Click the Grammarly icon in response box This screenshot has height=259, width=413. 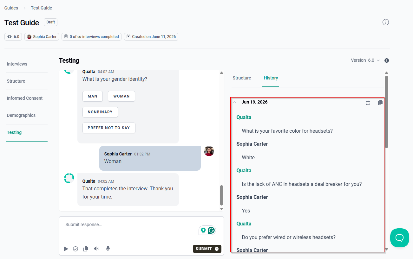coord(211,231)
